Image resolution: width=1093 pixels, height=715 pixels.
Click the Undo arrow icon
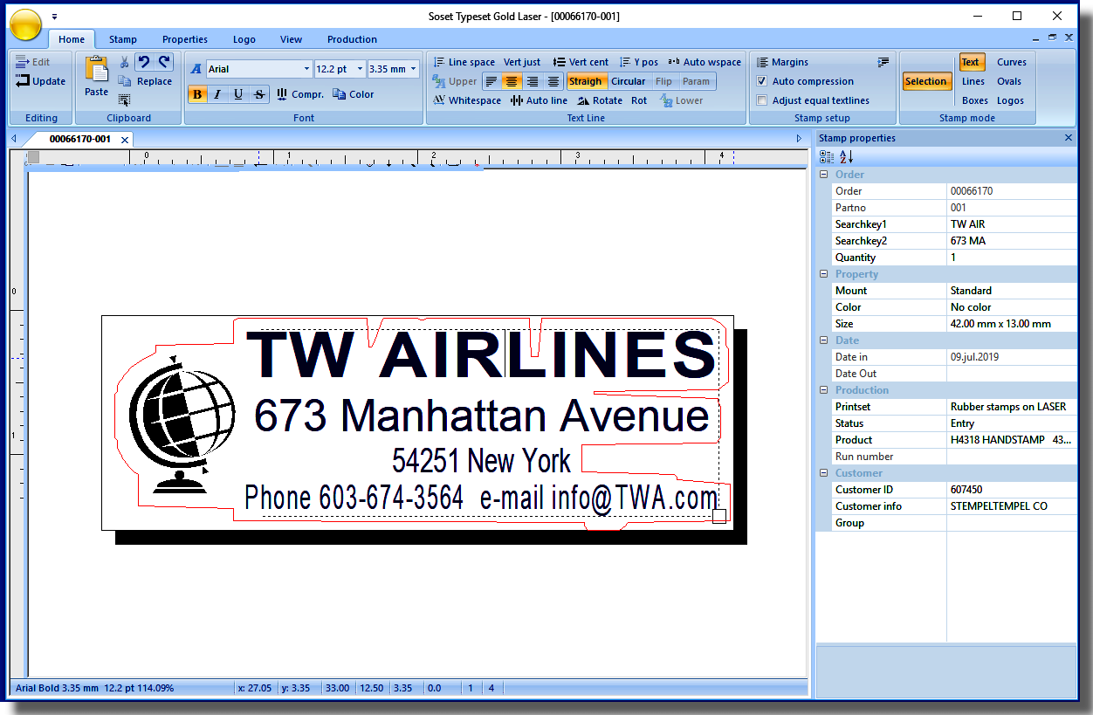click(x=144, y=62)
